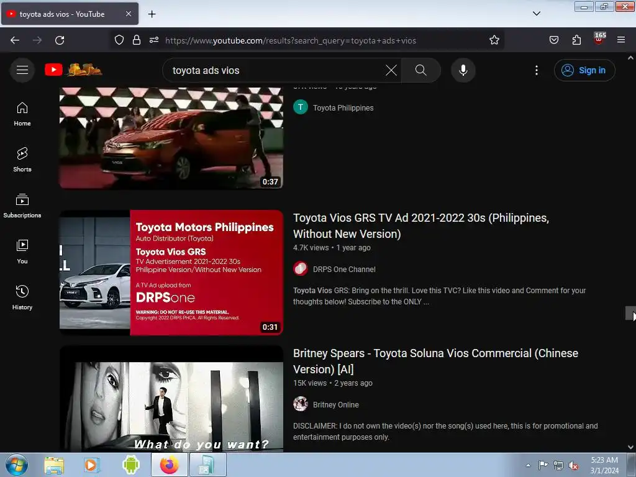The height and width of the screenshot is (477, 636).
Task: Open YouTube settings three-dot menu
Action: pyautogui.click(x=537, y=70)
